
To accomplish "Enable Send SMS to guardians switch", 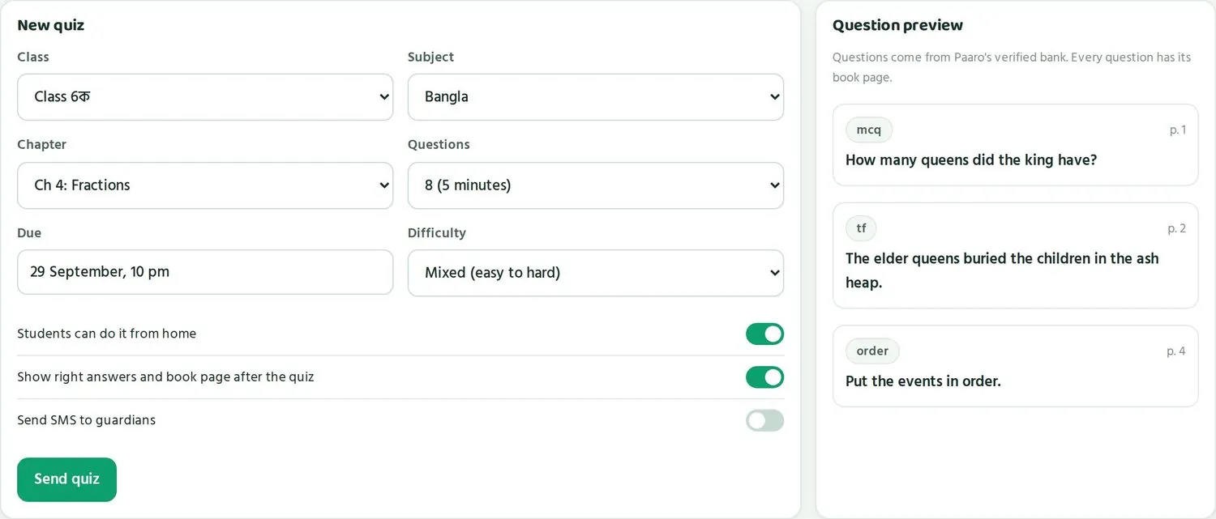I will tap(764, 420).
